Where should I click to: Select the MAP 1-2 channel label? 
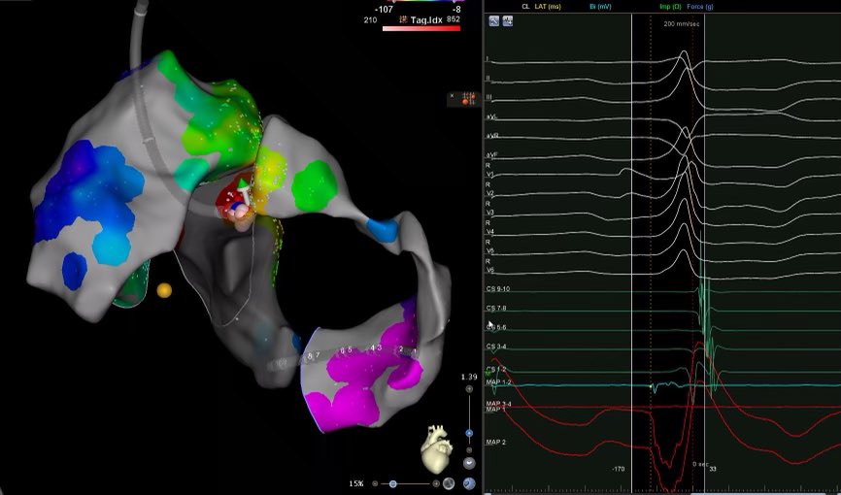click(x=498, y=381)
